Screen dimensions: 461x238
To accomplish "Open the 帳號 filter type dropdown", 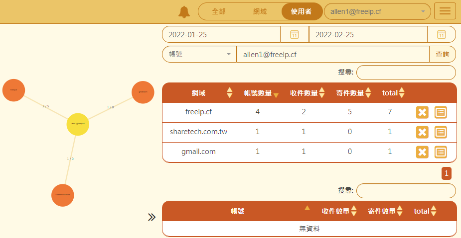I will tap(199, 54).
